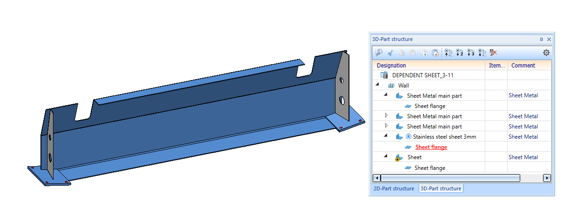The image size is (577, 215).
Task: Collapse the Stainless steel sheet 3mm node
Action: (386, 136)
